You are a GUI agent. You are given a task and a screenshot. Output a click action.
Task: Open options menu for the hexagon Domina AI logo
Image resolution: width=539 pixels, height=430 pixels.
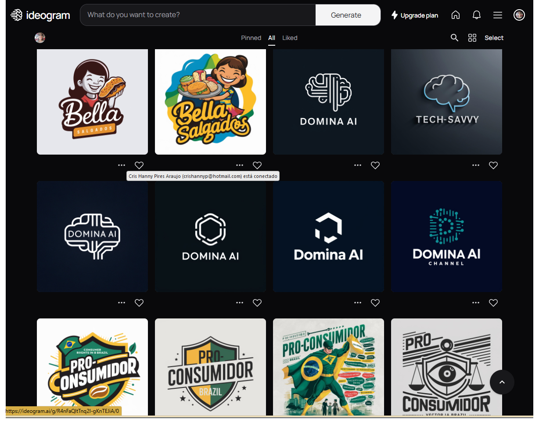pos(240,303)
